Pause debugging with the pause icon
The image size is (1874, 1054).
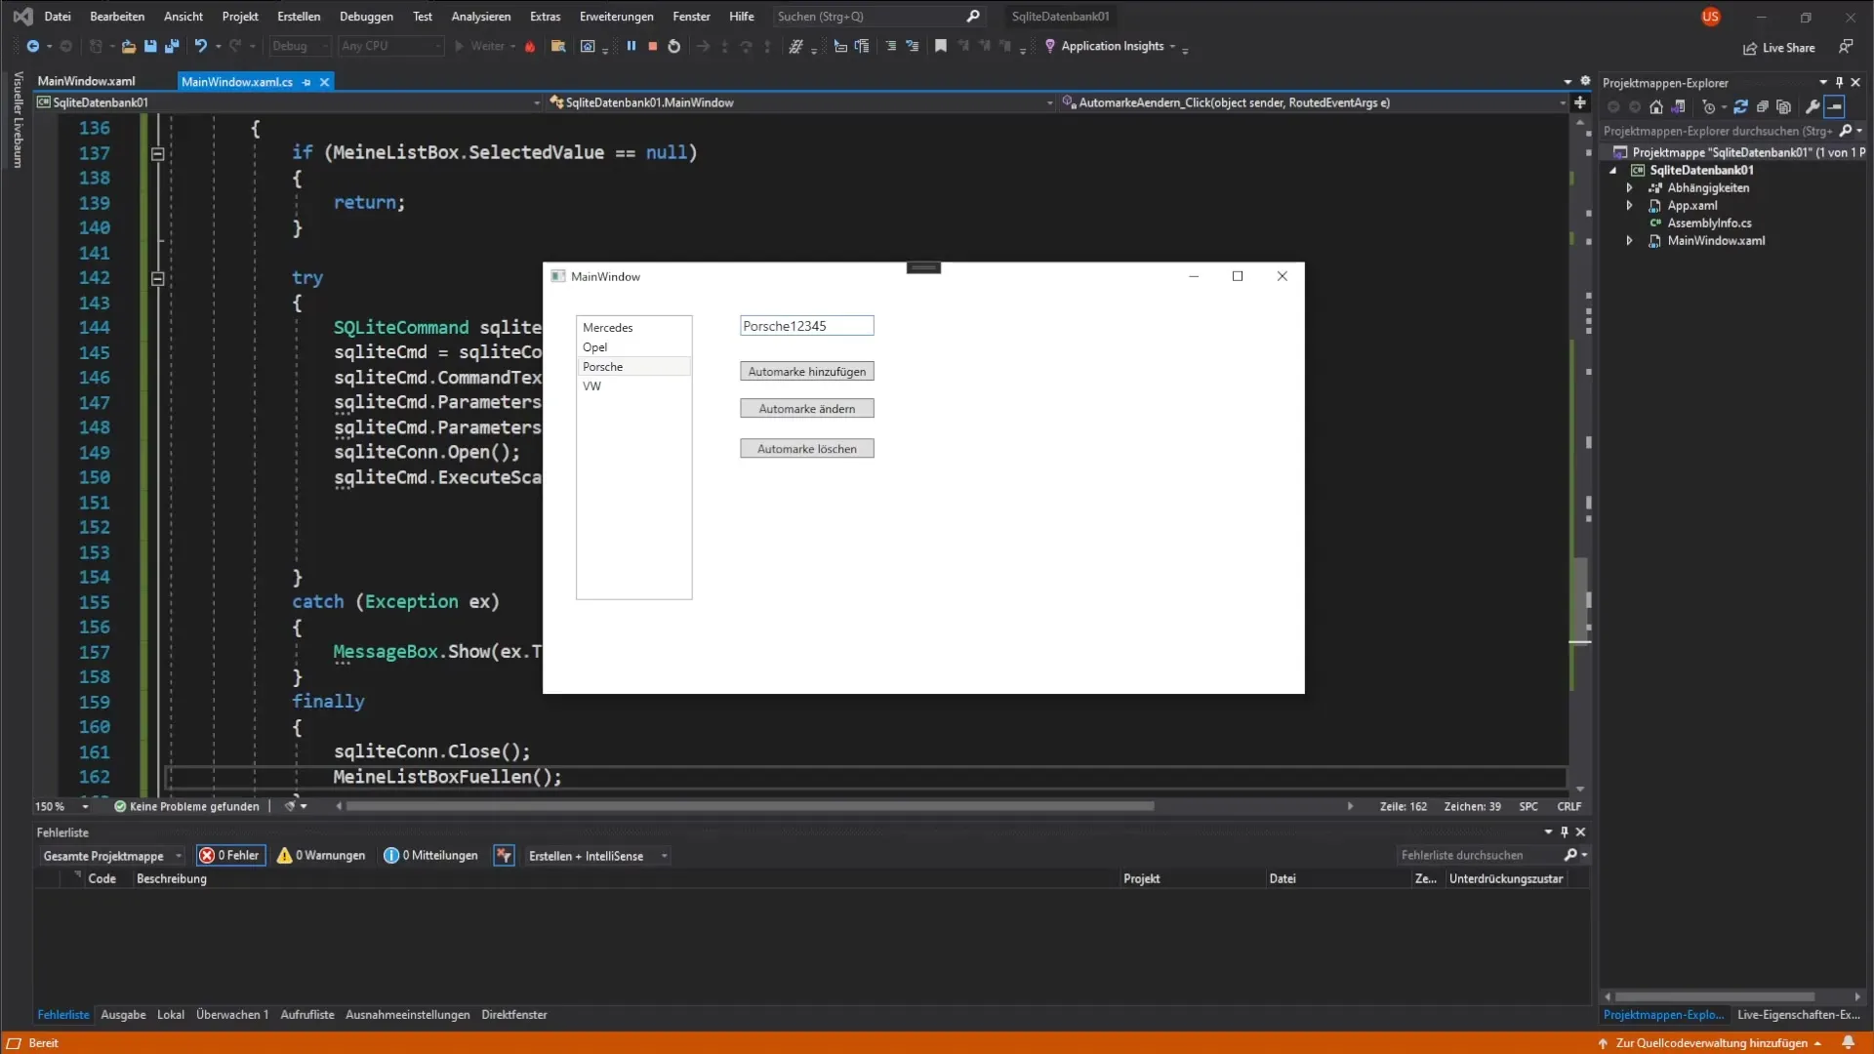631,46
